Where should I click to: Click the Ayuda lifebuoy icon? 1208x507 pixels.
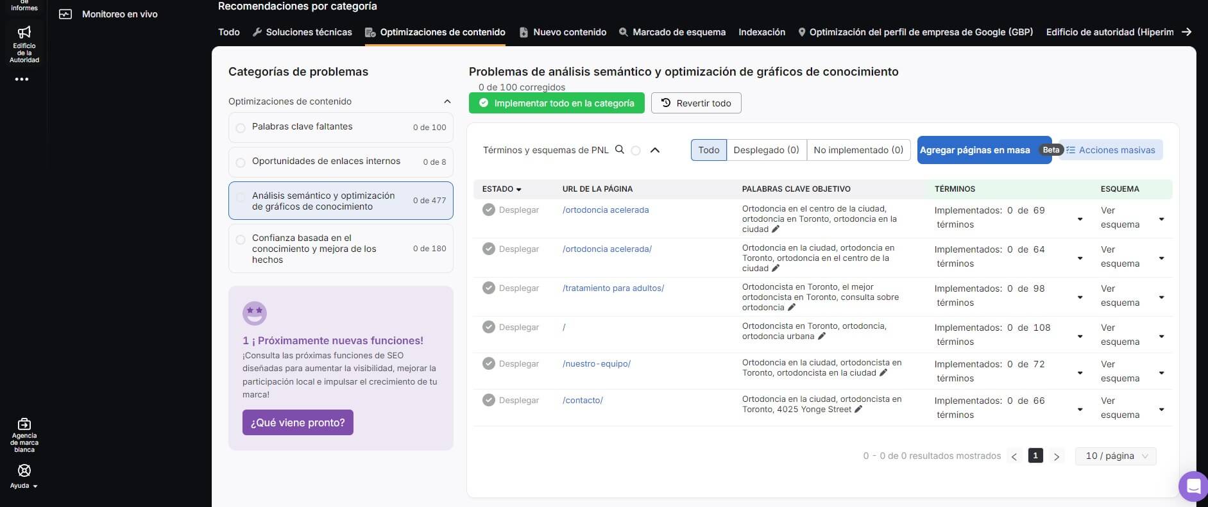[x=24, y=470]
